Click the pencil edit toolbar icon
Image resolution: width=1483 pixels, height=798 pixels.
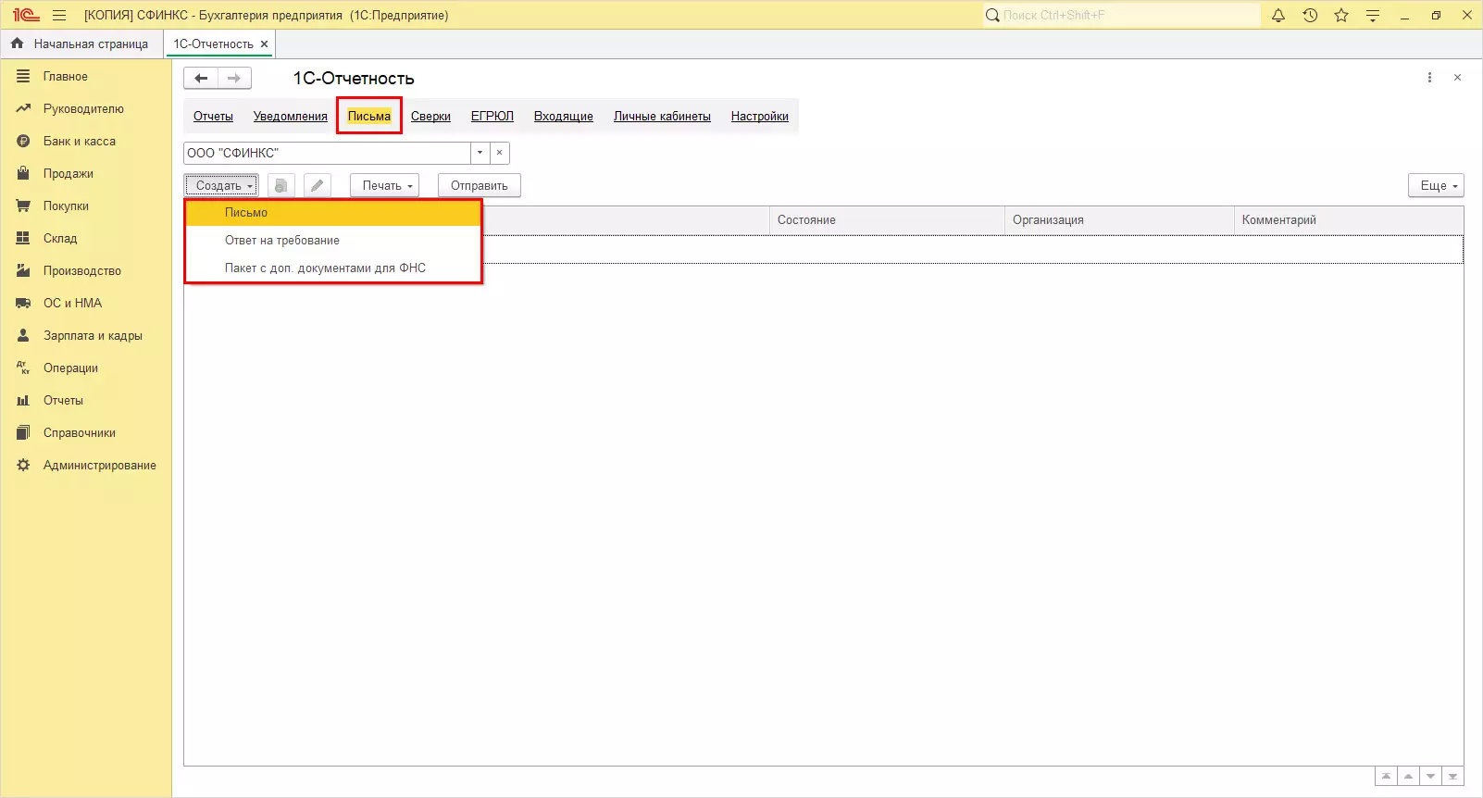317,186
